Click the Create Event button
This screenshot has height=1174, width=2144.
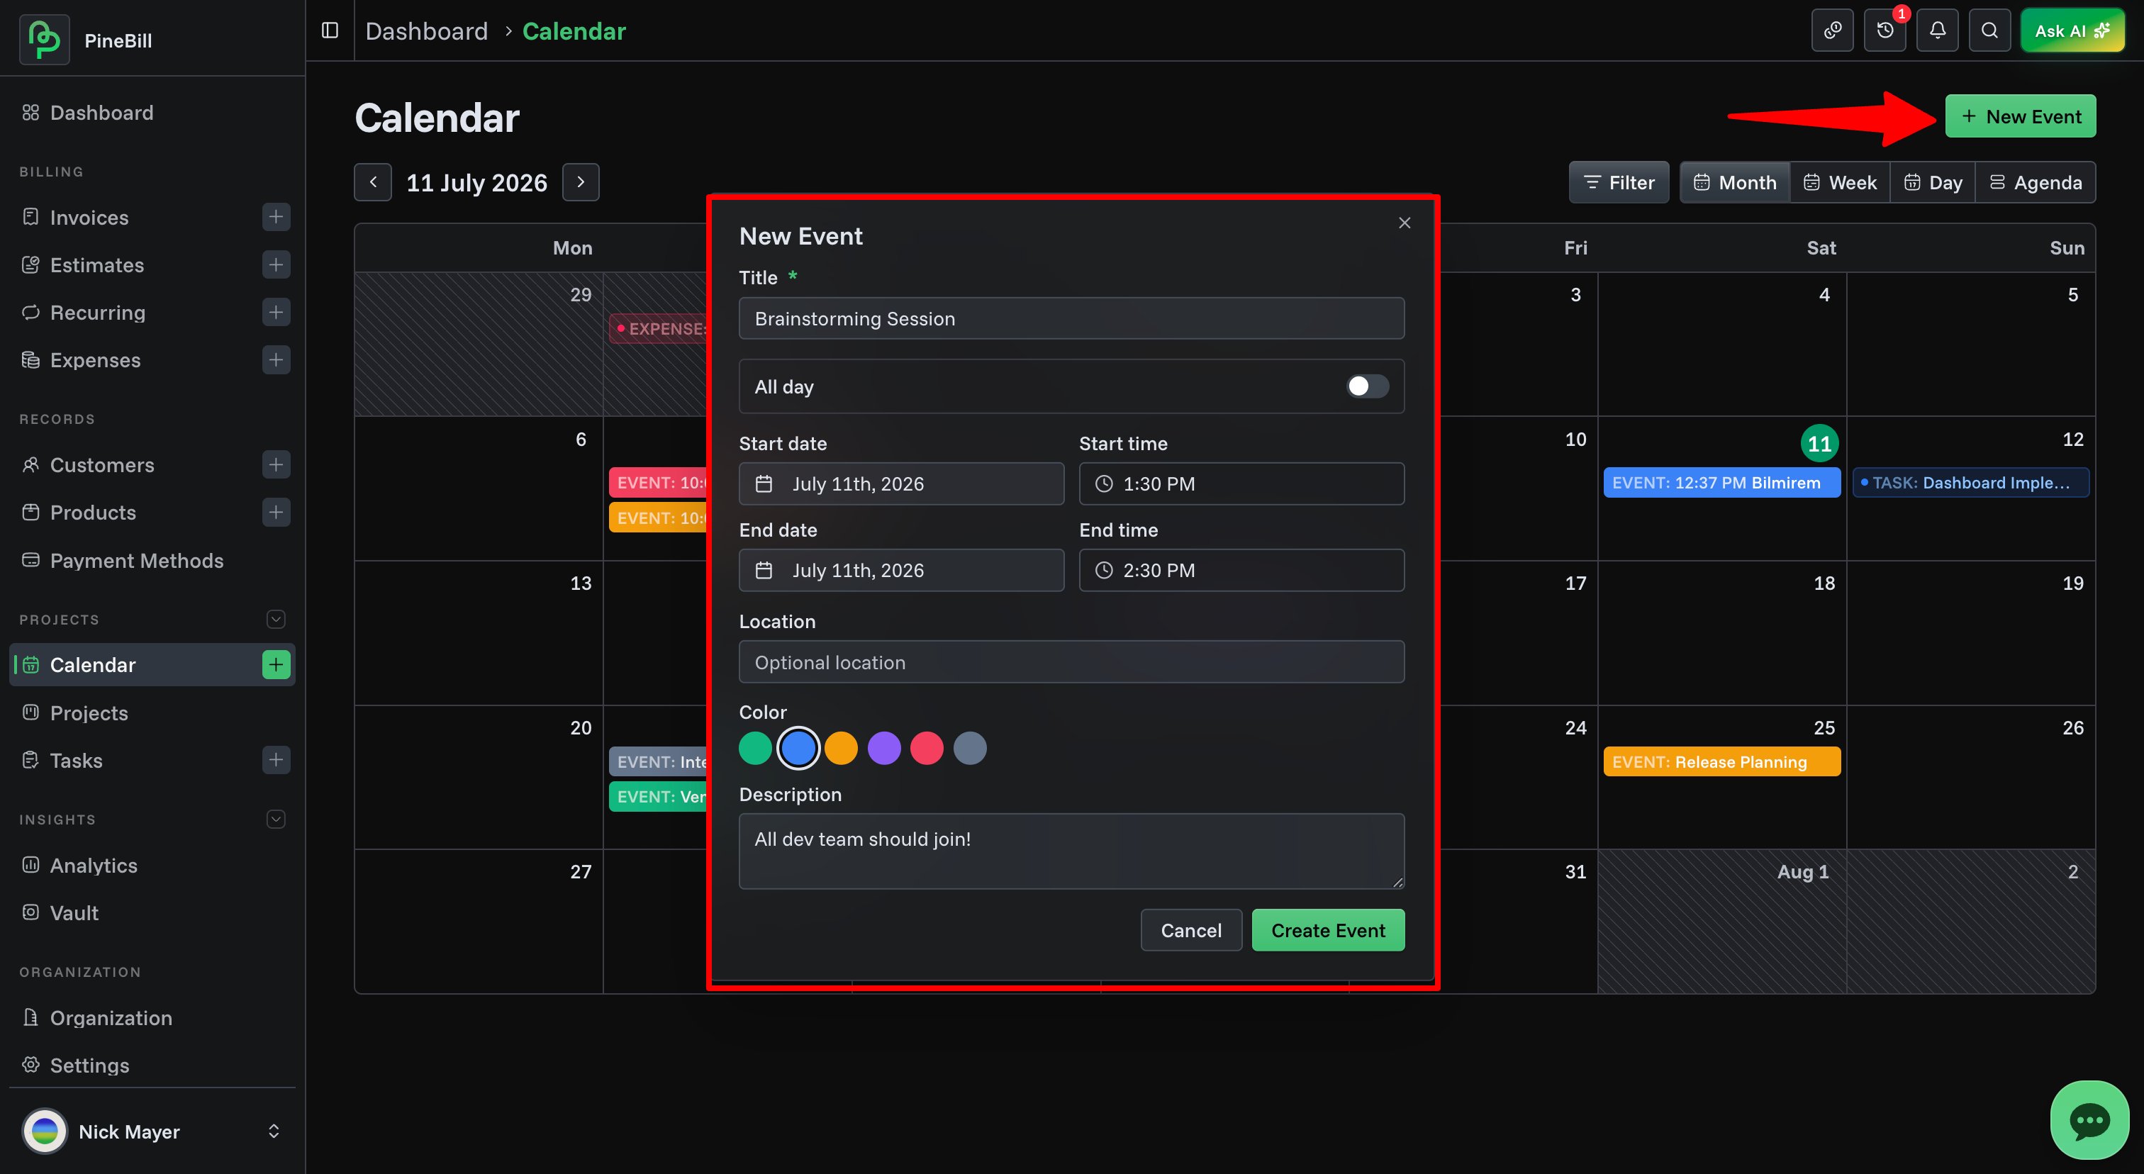[x=1327, y=930]
